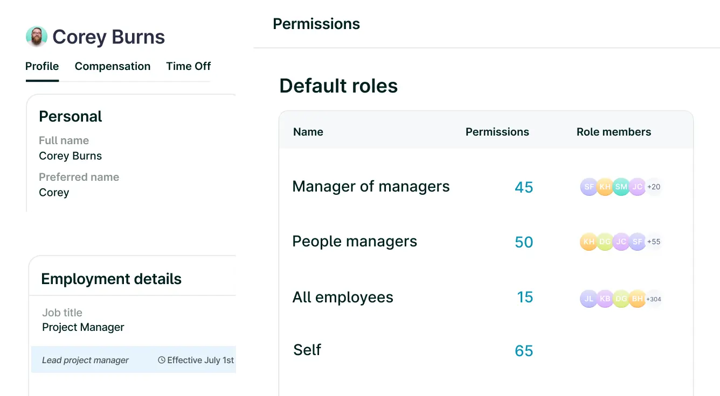Open the 45 permissions count link
The width and height of the screenshot is (720, 396).
click(524, 187)
